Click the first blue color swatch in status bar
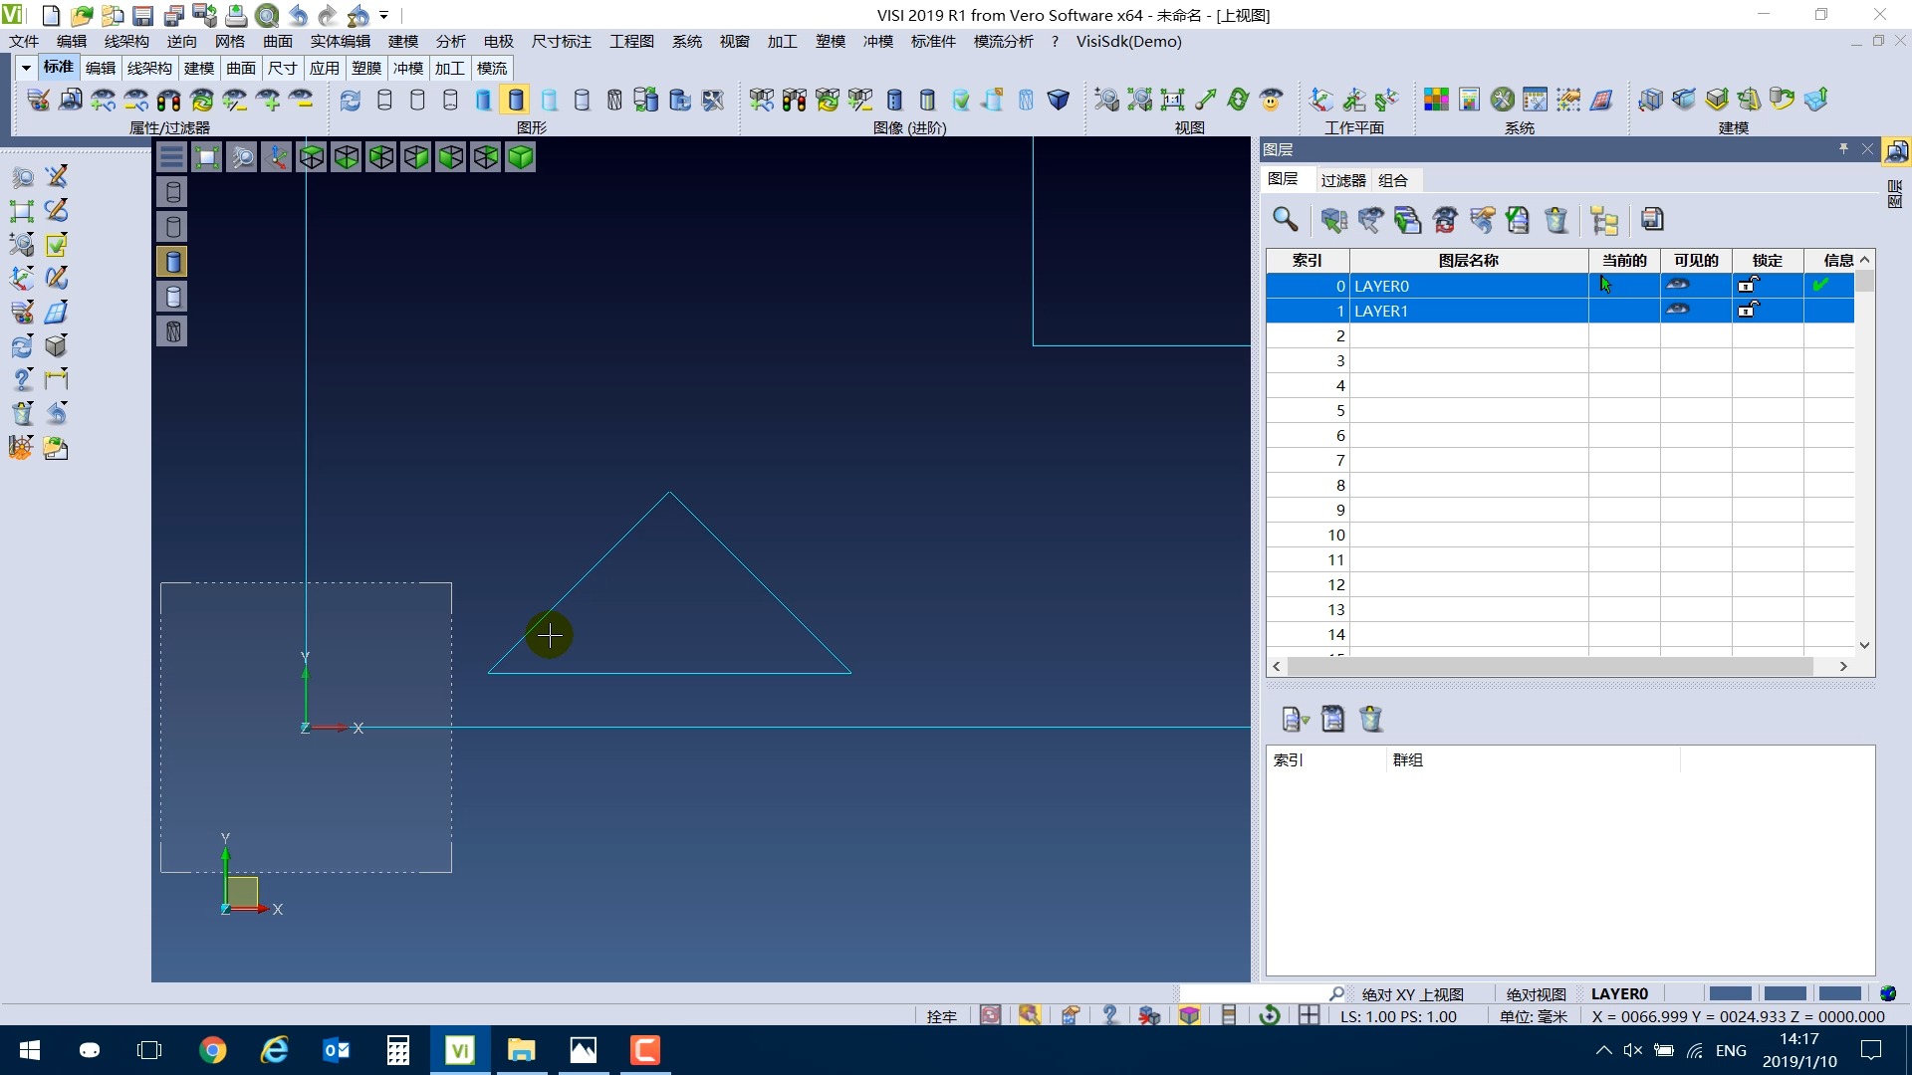Viewport: 1912px width, 1075px height. (1730, 993)
